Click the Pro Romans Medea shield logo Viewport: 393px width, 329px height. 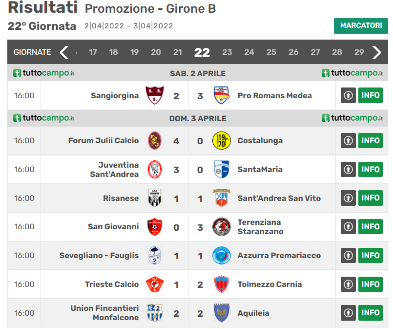click(221, 95)
